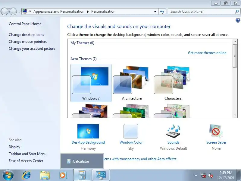Click the Harmony background name

click(88, 148)
